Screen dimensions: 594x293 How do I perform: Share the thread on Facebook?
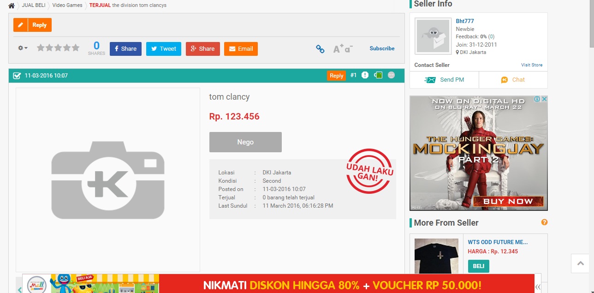pos(125,49)
